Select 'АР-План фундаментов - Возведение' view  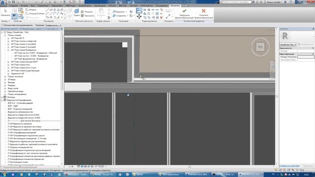31,59
